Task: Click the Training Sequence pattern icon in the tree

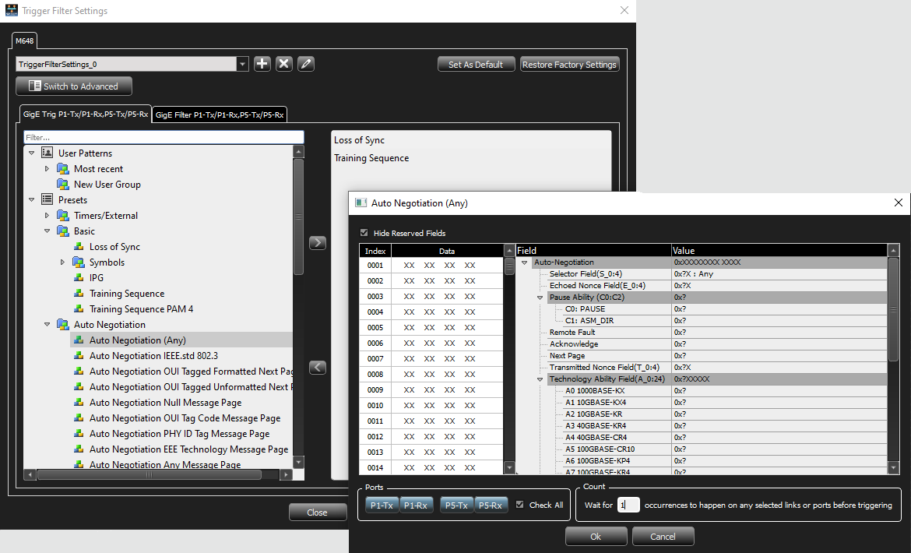Action: [x=79, y=294]
